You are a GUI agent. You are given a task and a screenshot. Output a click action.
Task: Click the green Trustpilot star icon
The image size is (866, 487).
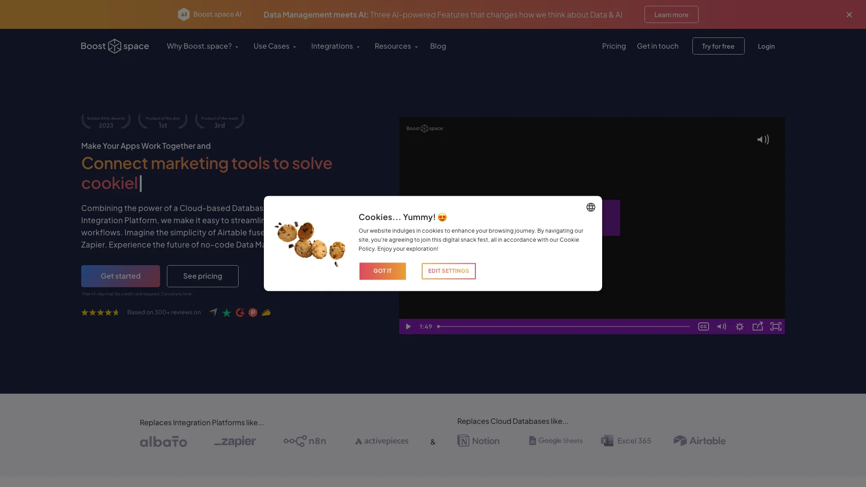pyautogui.click(x=227, y=312)
